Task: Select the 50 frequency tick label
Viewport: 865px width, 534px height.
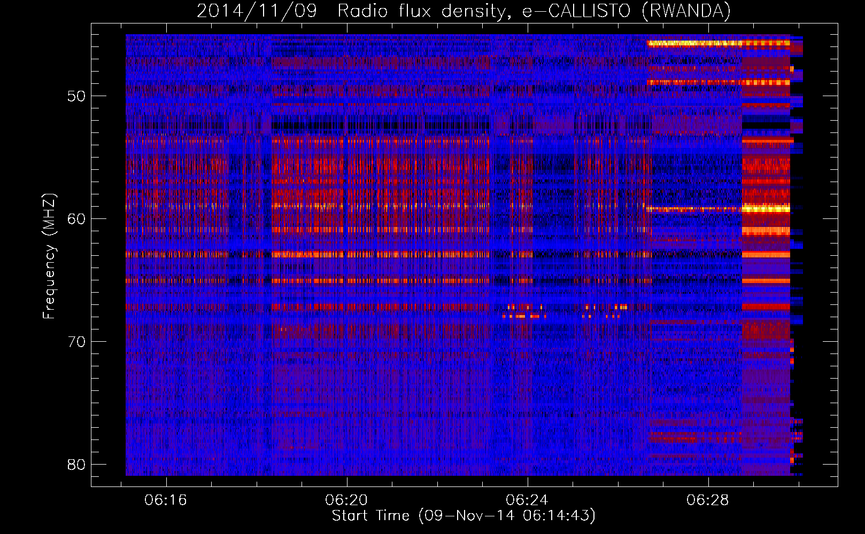Action: click(76, 97)
